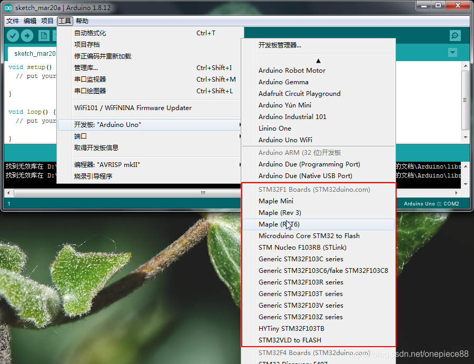The height and width of the screenshot is (364, 474).
Task: Click the Verify checkmark button
Action: [13, 36]
